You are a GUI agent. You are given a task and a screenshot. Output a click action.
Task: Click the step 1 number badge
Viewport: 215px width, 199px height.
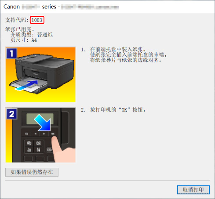tap(12, 53)
